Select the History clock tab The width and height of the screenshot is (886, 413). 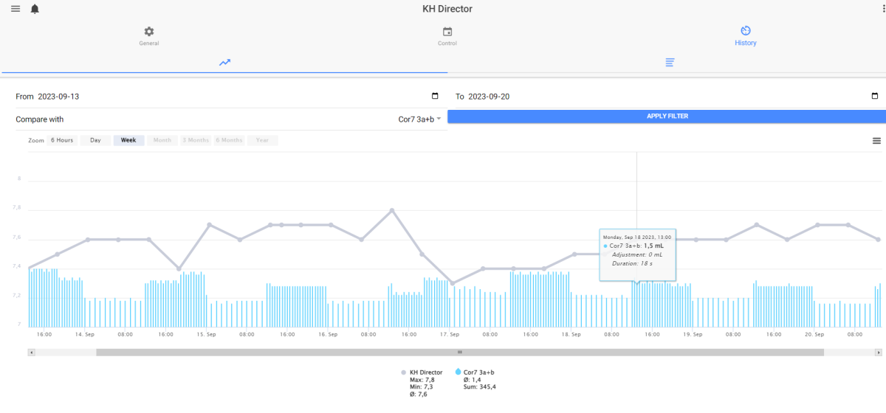point(746,36)
